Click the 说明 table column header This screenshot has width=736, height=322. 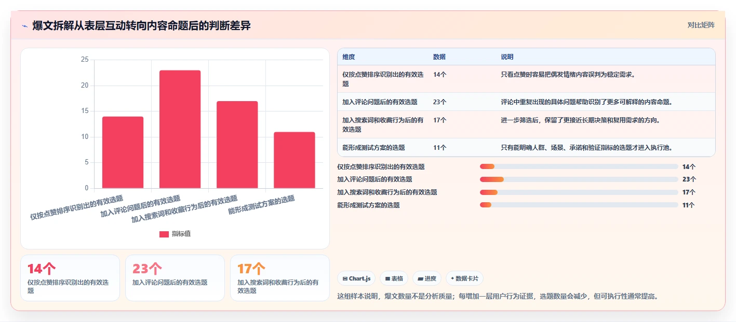click(x=507, y=57)
